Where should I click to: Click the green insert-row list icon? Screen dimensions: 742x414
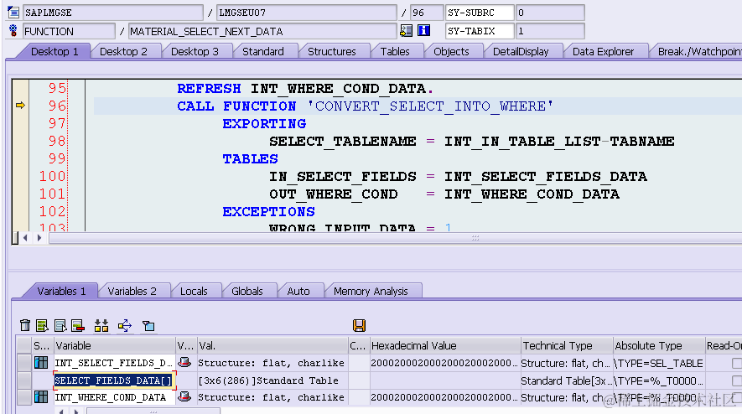pyautogui.click(x=42, y=325)
